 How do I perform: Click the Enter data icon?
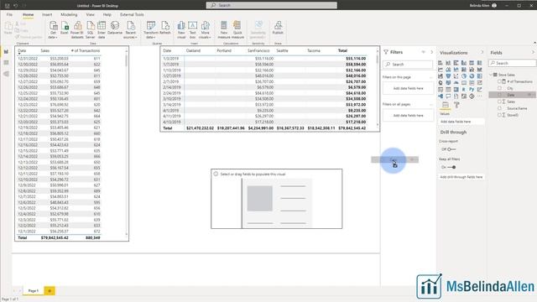(x=102, y=26)
